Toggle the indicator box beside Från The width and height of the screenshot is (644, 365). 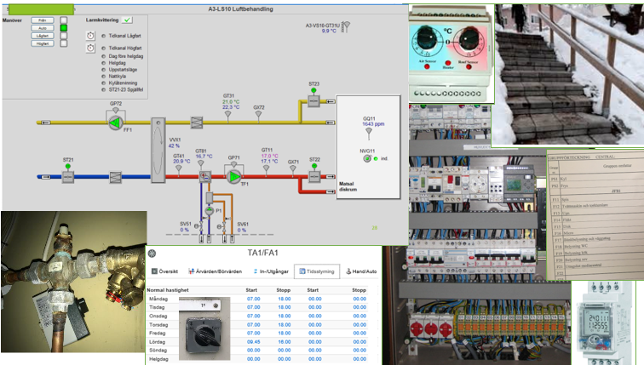(x=64, y=20)
